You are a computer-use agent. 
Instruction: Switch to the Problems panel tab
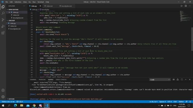tap(42, 79)
